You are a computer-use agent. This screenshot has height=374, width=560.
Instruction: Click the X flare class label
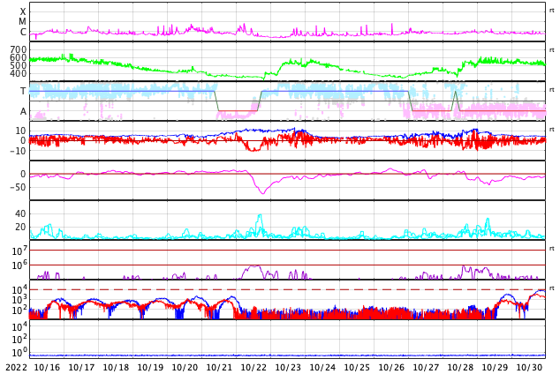(23, 12)
